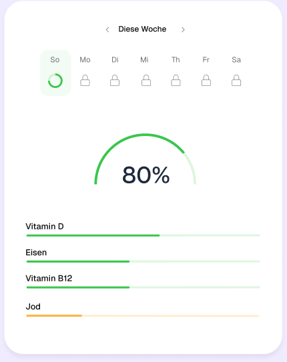
Task: Go to previous week with left chevron
Action: [x=107, y=29]
